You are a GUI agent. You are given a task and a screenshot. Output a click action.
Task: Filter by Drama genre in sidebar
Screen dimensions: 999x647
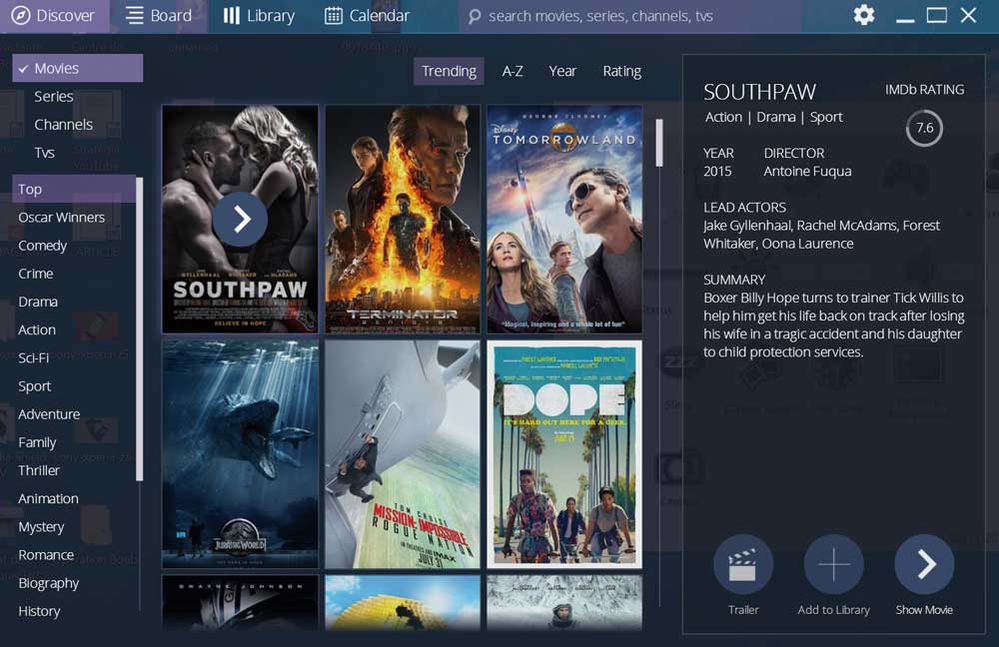coord(38,302)
